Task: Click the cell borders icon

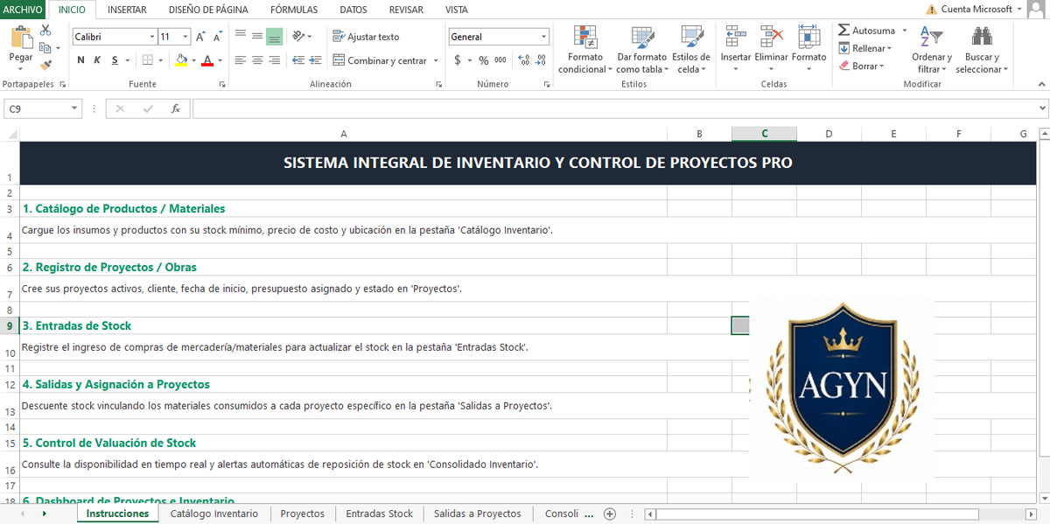Action: click(148, 60)
